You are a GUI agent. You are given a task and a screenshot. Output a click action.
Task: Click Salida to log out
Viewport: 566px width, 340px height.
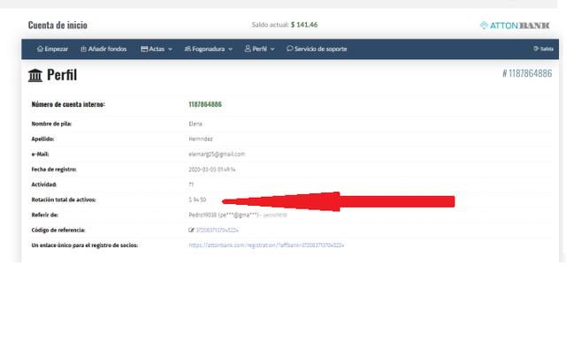[x=544, y=49]
